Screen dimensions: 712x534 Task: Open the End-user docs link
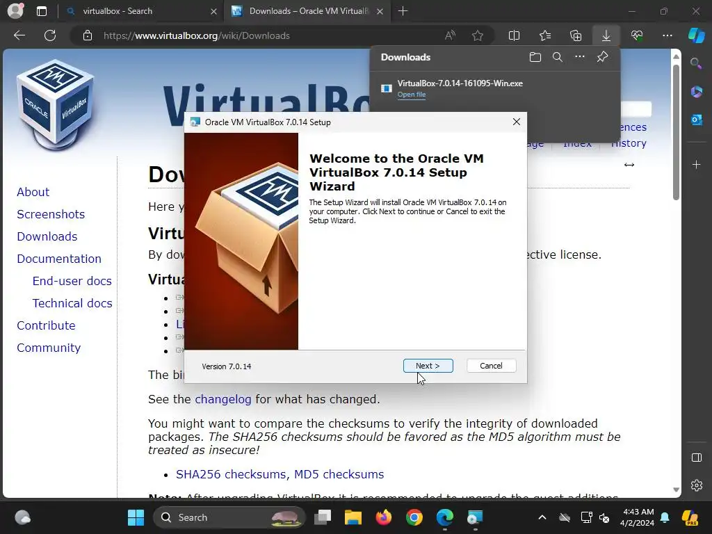point(72,281)
